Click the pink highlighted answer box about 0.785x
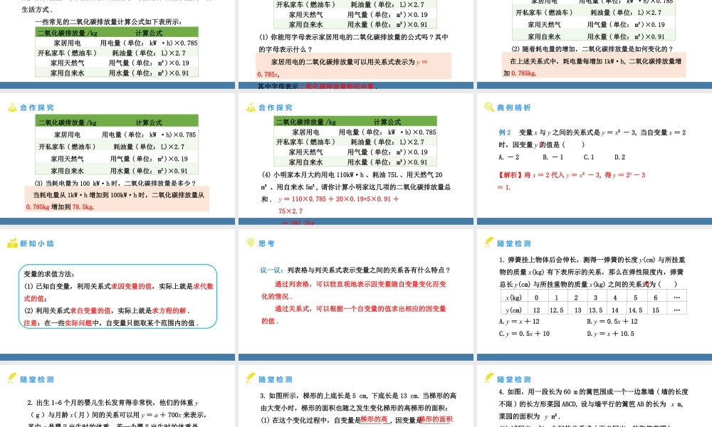712x427 pixels. tap(354, 65)
